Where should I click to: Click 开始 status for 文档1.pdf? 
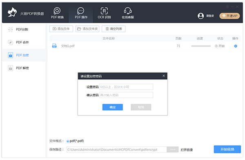click(220, 46)
